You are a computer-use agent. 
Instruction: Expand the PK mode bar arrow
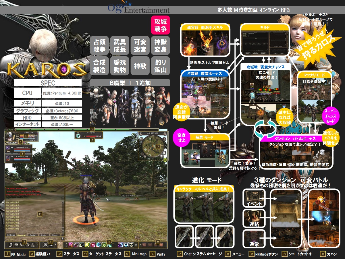pos(55,245)
